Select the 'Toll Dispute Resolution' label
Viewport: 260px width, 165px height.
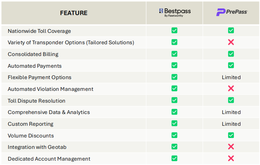click(x=36, y=101)
